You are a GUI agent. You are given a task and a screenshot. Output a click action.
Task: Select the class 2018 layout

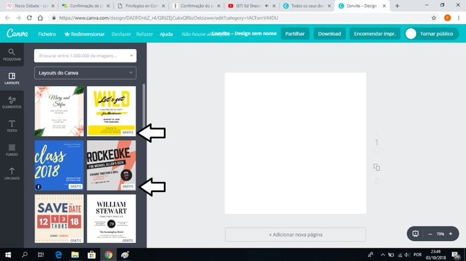59,165
